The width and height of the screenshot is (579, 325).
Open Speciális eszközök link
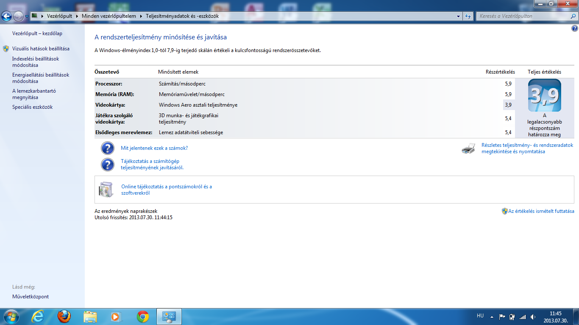pos(32,107)
